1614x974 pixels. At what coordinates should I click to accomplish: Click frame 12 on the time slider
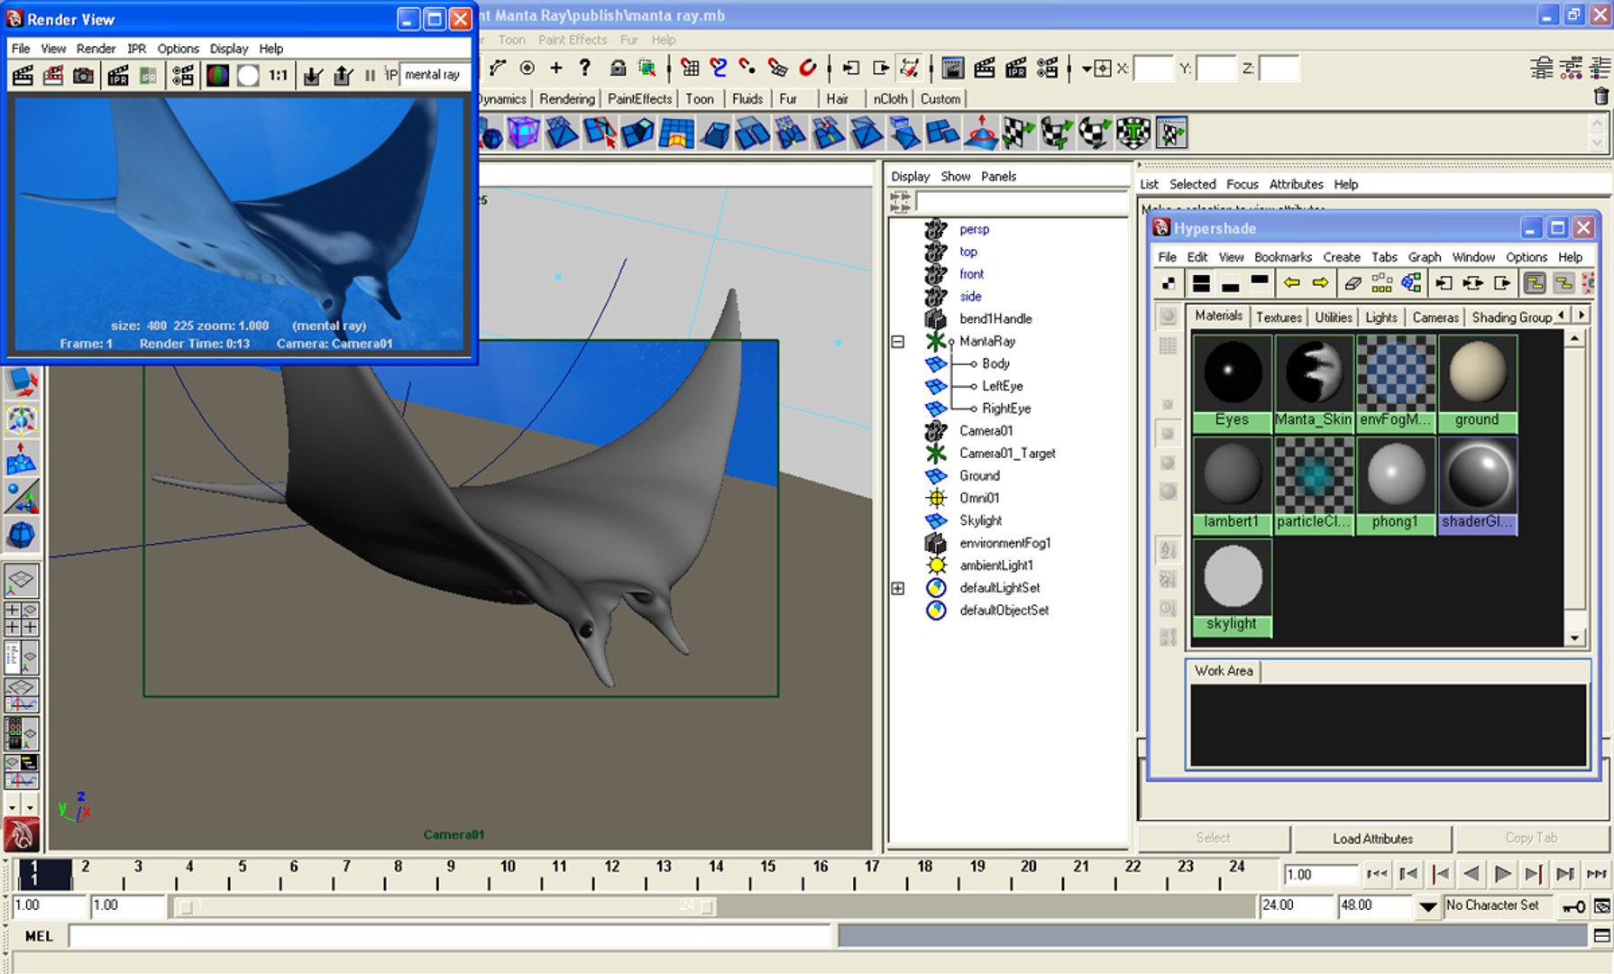(612, 873)
